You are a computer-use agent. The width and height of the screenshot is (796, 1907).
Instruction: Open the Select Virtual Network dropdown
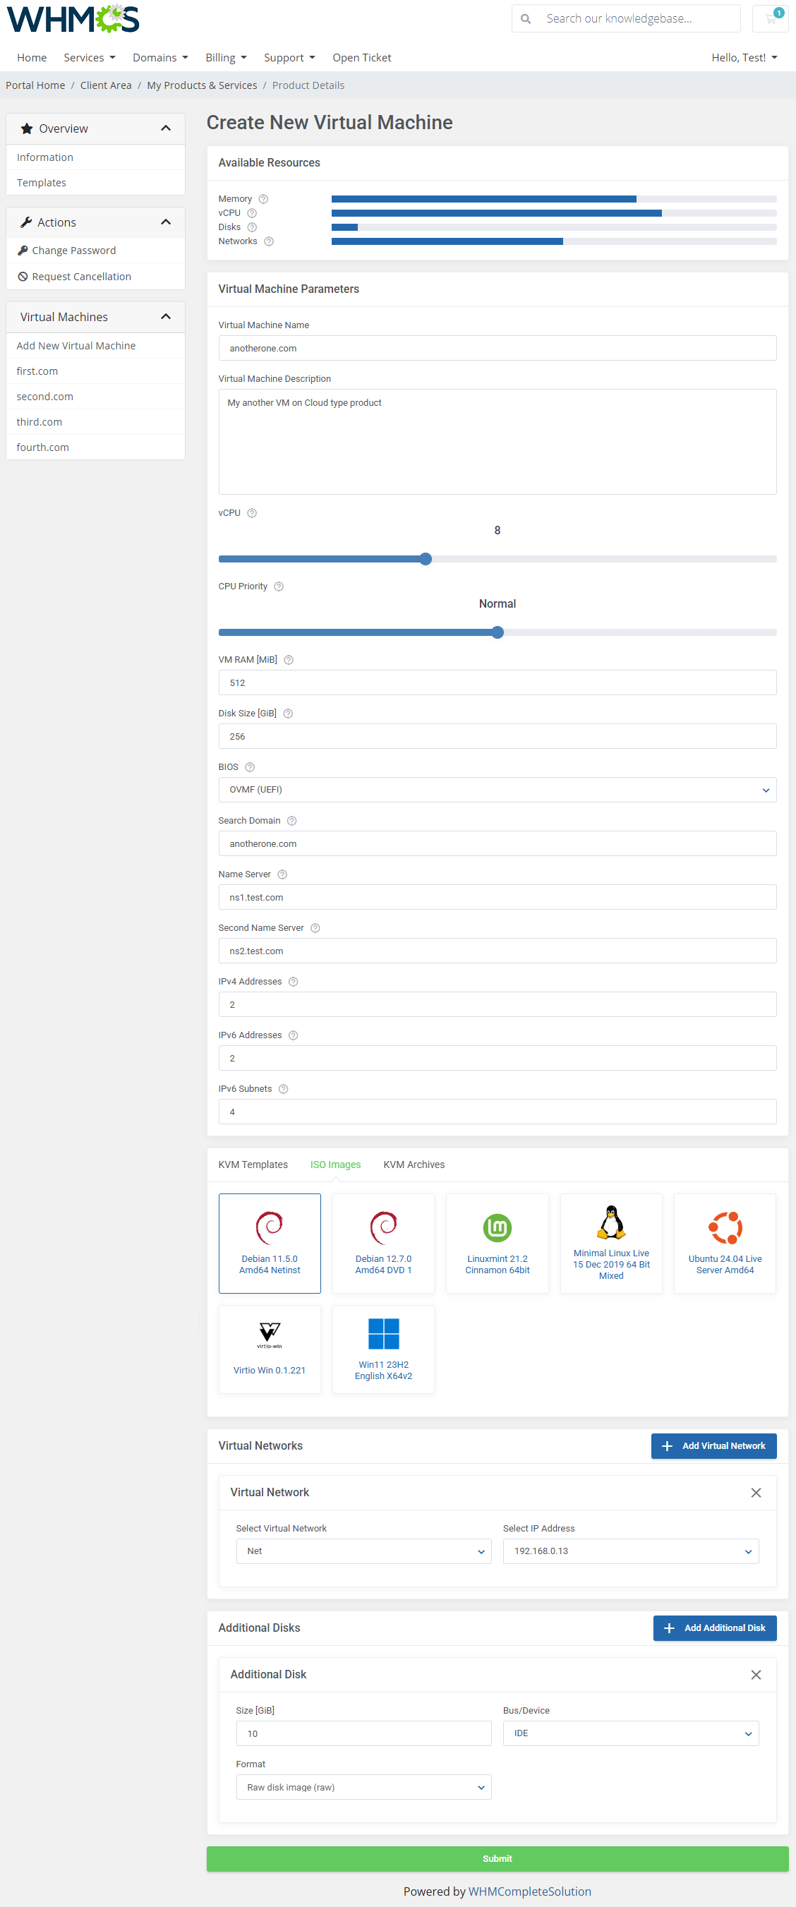click(363, 1551)
